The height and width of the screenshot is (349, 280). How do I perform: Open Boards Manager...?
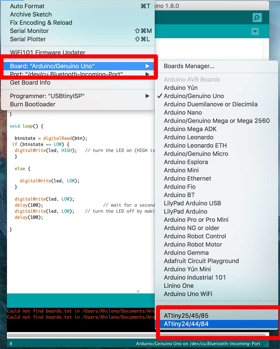click(x=216, y=66)
